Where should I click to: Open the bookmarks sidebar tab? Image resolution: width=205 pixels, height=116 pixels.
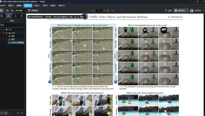(15, 16)
